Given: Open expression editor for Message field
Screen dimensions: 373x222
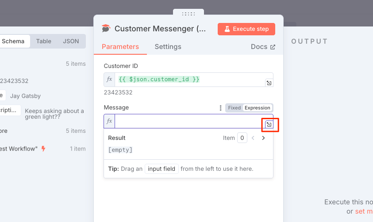Looking at the screenshot, I should click(269, 124).
